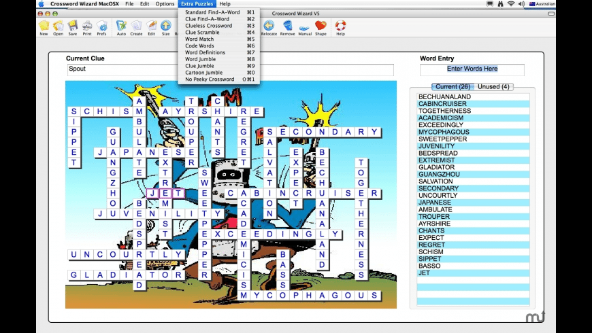This screenshot has width=592, height=333.
Task: Select SALVATION in the word list
Action: click(x=474, y=181)
